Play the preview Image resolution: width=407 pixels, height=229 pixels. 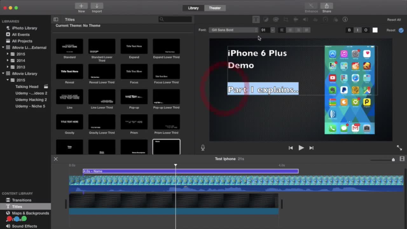[x=301, y=148]
